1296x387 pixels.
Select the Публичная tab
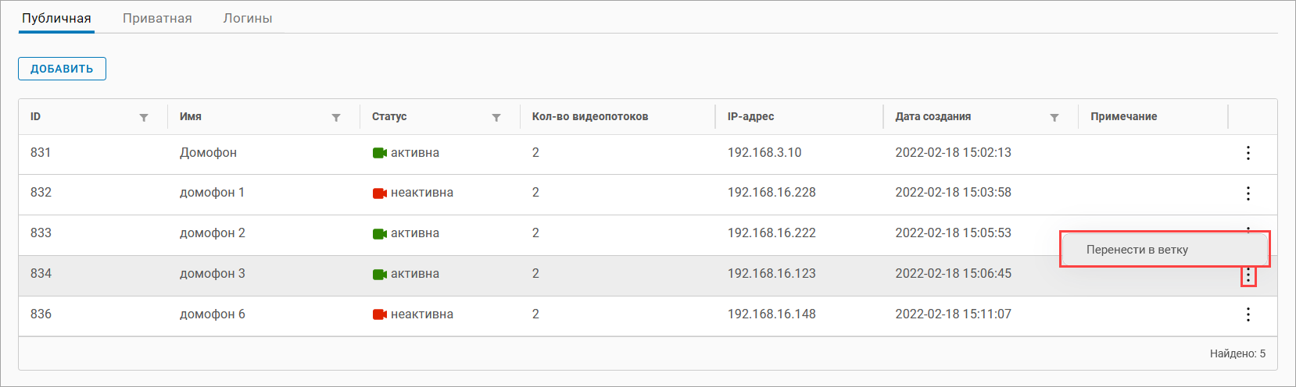coord(56,18)
